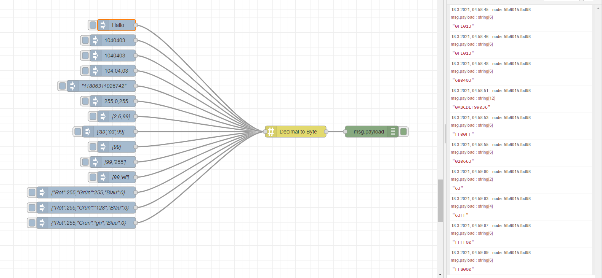Open node link in the 04:58:48 message
Screen dimensions: 602x278
(511, 64)
